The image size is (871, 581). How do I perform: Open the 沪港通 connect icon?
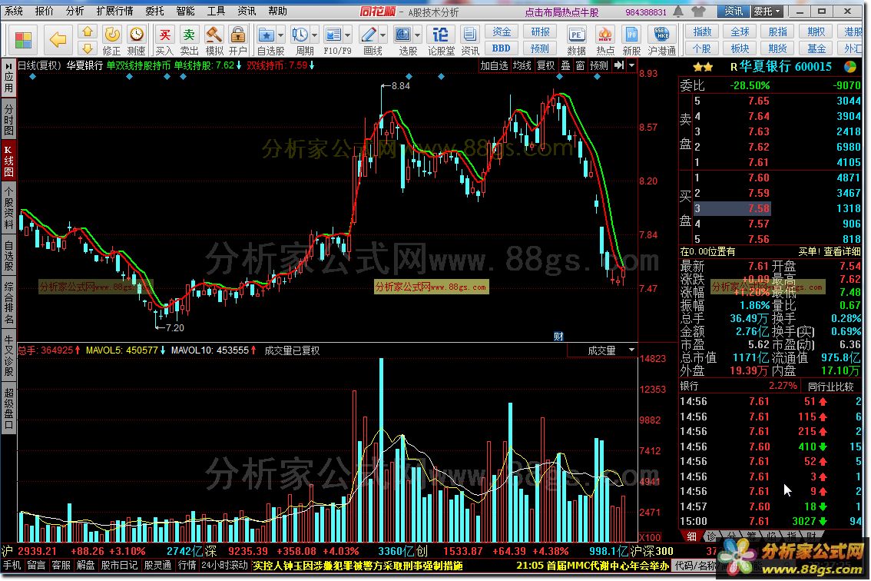pyautogui.click(x=661, y=41)
